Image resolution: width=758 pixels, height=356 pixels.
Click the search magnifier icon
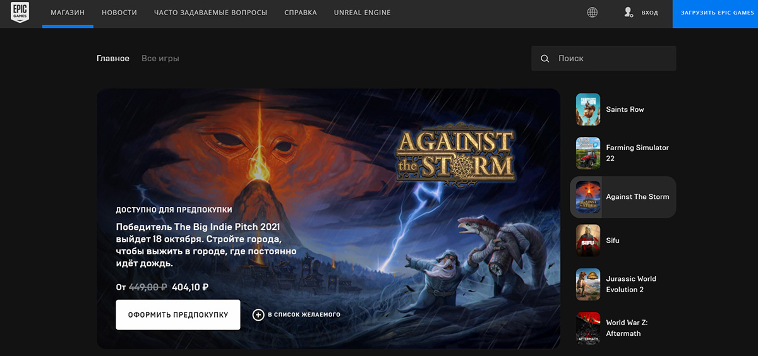545,59
